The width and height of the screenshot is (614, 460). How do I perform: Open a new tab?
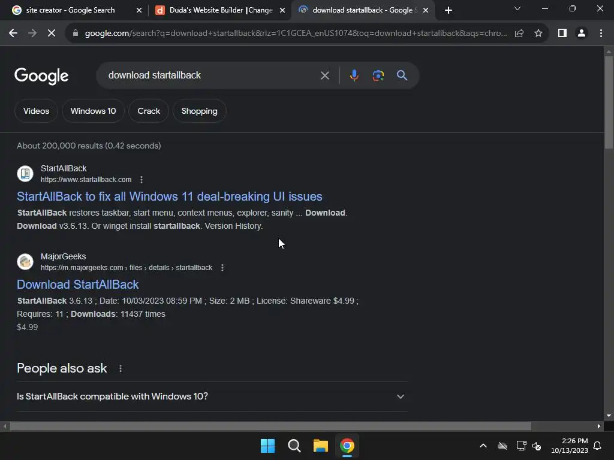pos(449,10)
